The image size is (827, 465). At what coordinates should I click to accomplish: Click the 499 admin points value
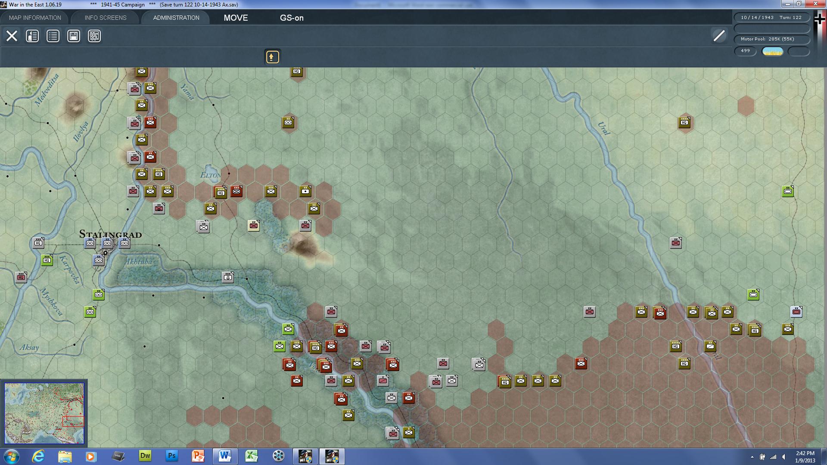point(745,51)
